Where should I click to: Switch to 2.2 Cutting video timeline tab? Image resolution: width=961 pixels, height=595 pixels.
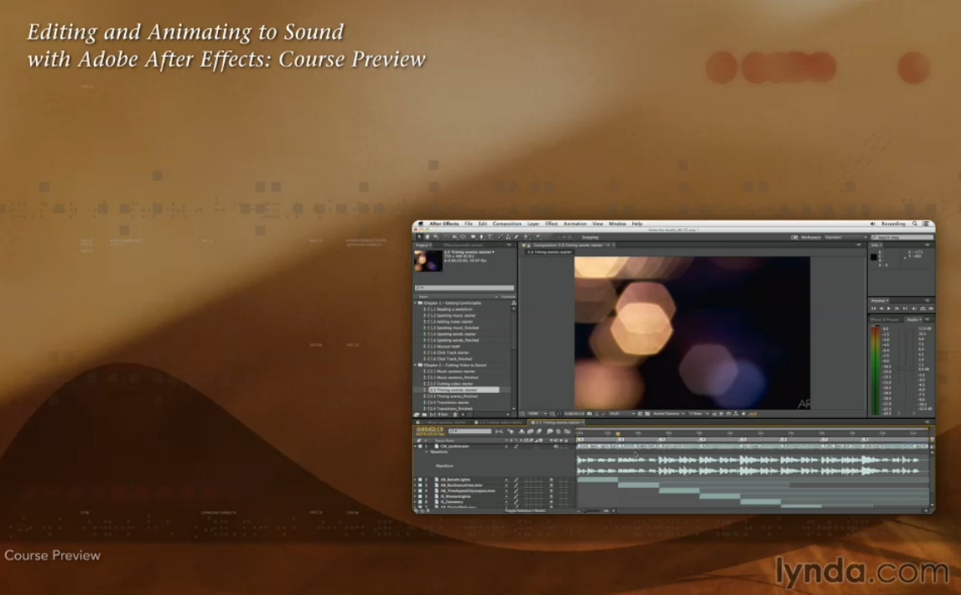500,422
